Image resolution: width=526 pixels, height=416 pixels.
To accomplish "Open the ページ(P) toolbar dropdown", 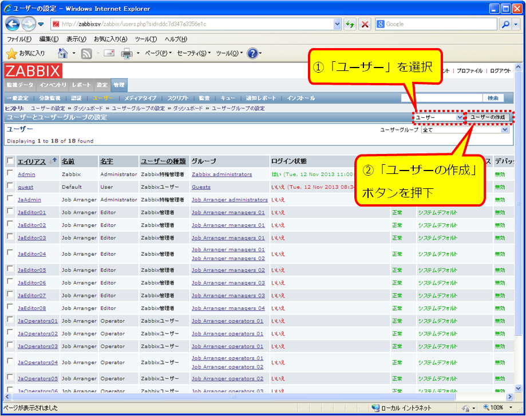I will [x=158, y=53].
